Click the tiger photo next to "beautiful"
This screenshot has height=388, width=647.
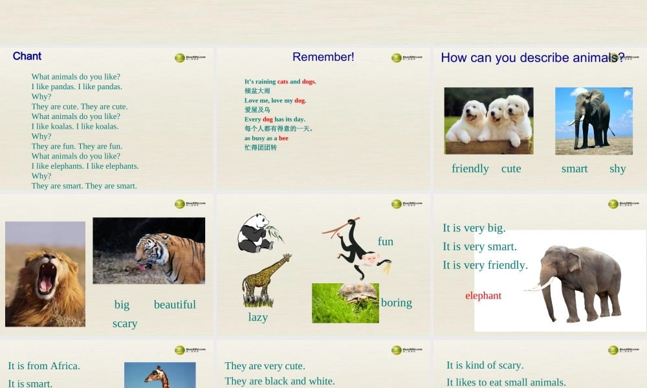coord(149,251)
